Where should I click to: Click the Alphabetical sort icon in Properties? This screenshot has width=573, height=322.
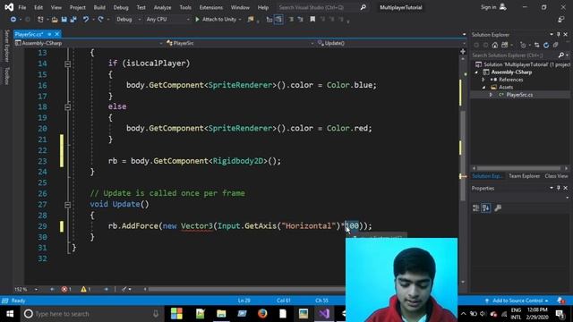(x=486, y=208)
